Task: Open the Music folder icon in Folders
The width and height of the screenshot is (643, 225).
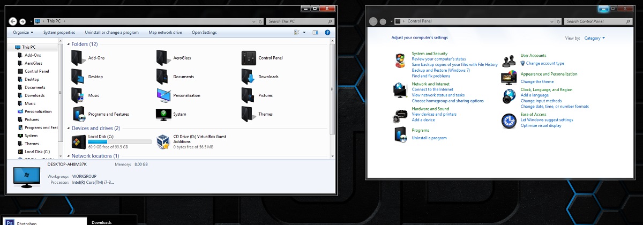Action: [x=78, y=95]
